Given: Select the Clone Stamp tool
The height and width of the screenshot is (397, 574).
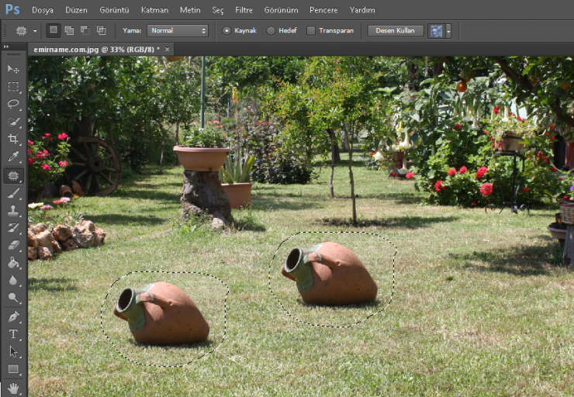Looking at the screenshot, I should [13, 211].
